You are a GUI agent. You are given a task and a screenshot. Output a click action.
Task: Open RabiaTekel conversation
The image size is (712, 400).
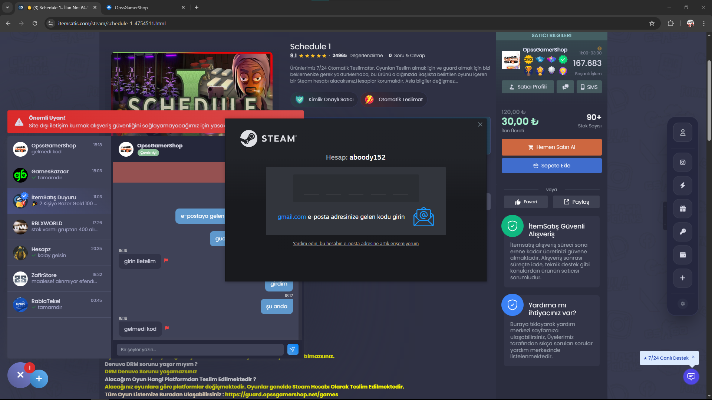59,304
